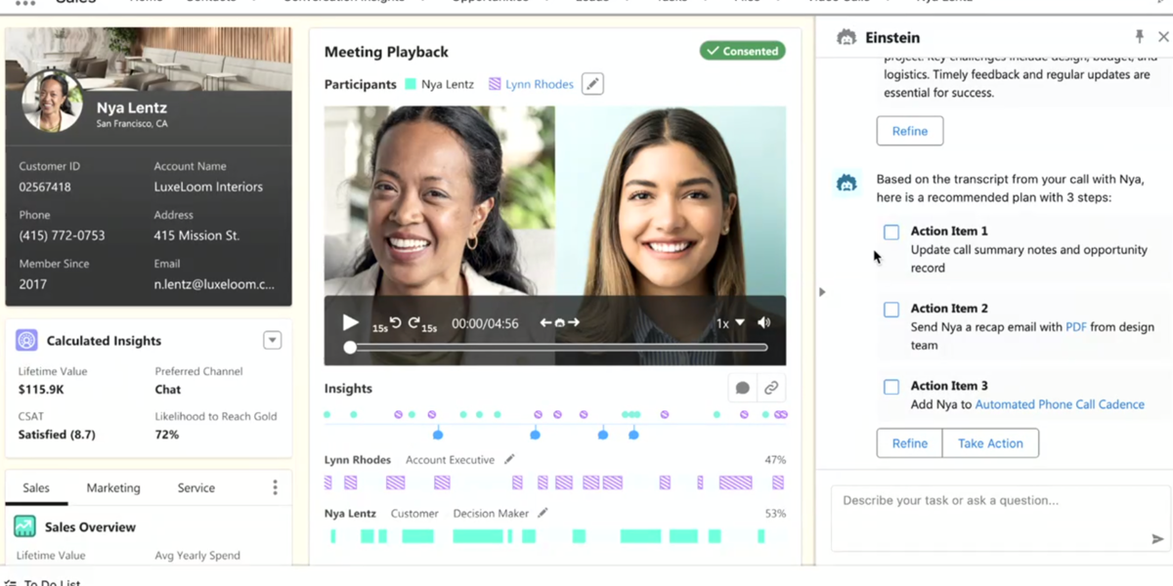1173x586 pixels.
Task: Check the Action Item 2 checkbox
Action: 891,310
